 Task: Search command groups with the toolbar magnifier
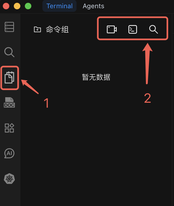pos(153,29)
